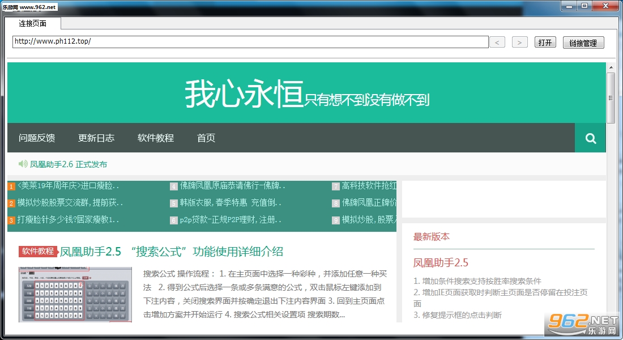
Task: Click the speaker announcement icon
Action: [x=23, y=164]
